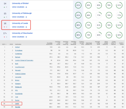Click rank number 16 beside University of Leeds
Viewport: 126px width, 109px height.
coord(5,23)
